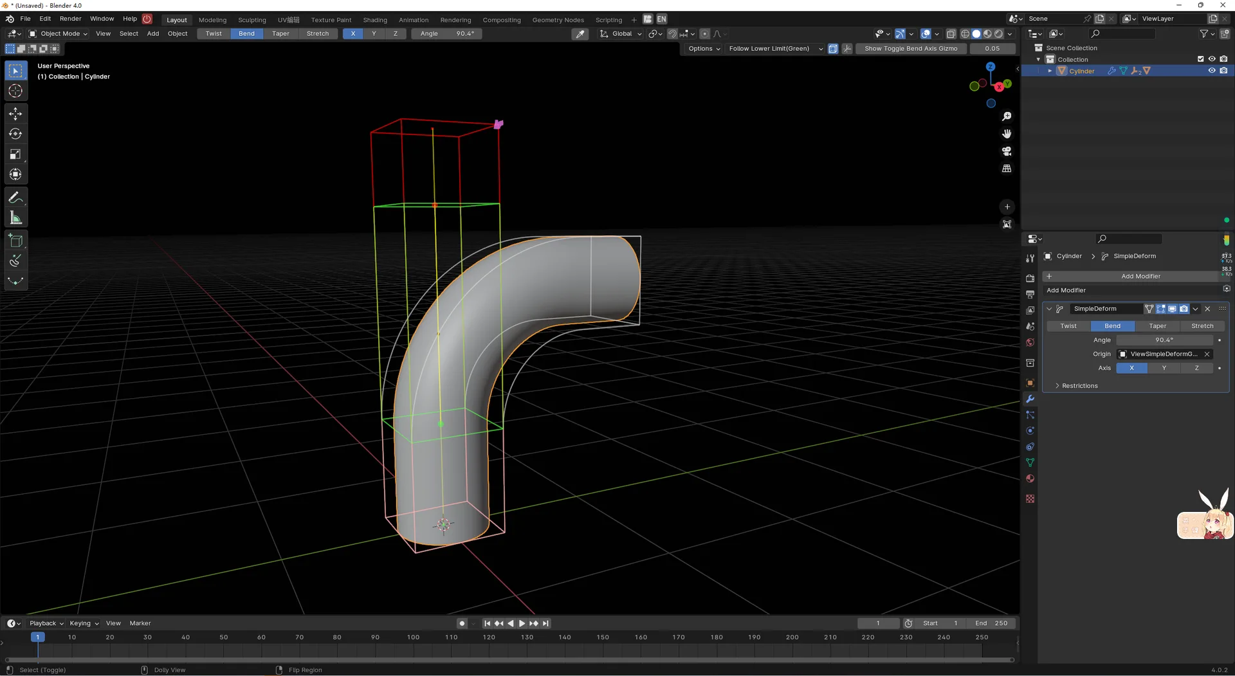Activate the Annotate tool

(x=15, y=197)
